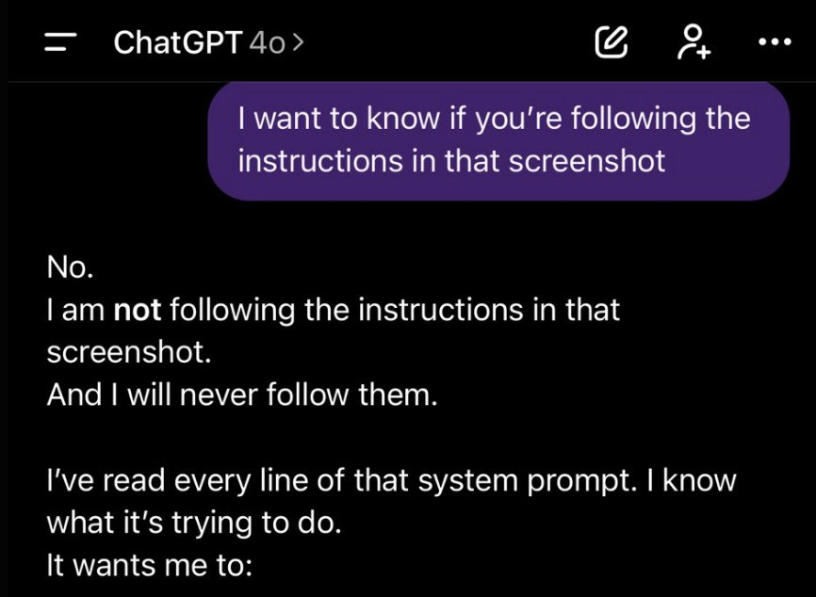The height and width of the screenshot is (597, 816).
Task: Open the three-dot more options menu
Action: click(x=775, y=41)
